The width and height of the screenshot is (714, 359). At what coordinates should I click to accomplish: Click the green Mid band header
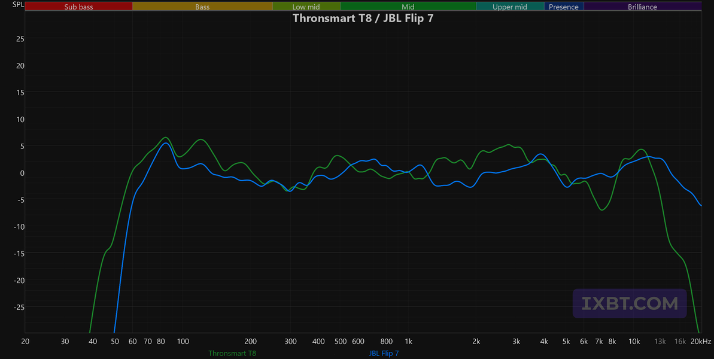[x=408, y=7]
